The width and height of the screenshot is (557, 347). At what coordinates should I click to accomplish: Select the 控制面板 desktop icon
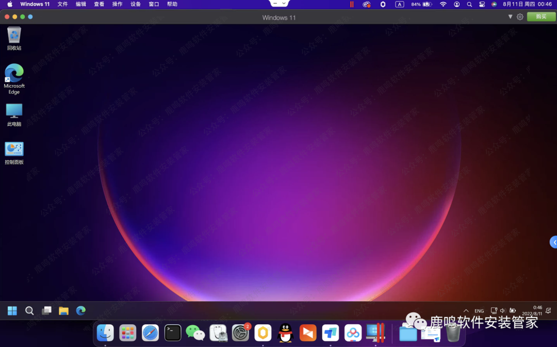(x=14, y=153)
